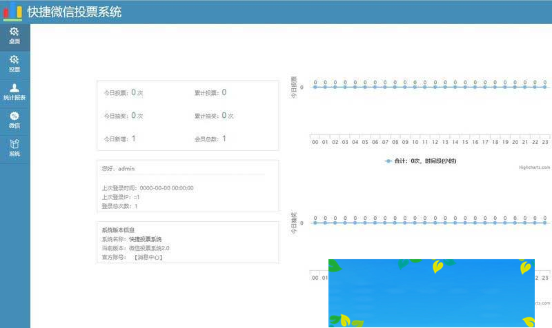Click the 快捷微信投票系统 header title
Viewport: 552px width, 328px height.
[74, 12]
